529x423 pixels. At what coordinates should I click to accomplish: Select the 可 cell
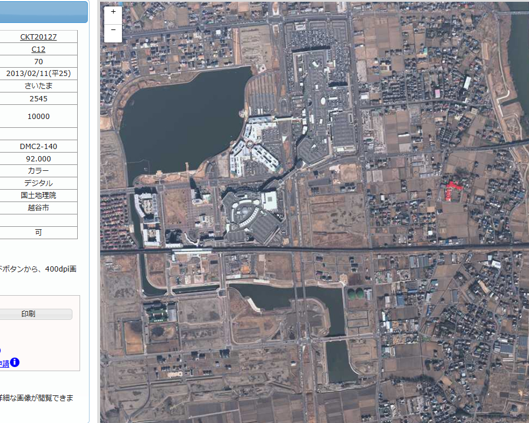38,232
